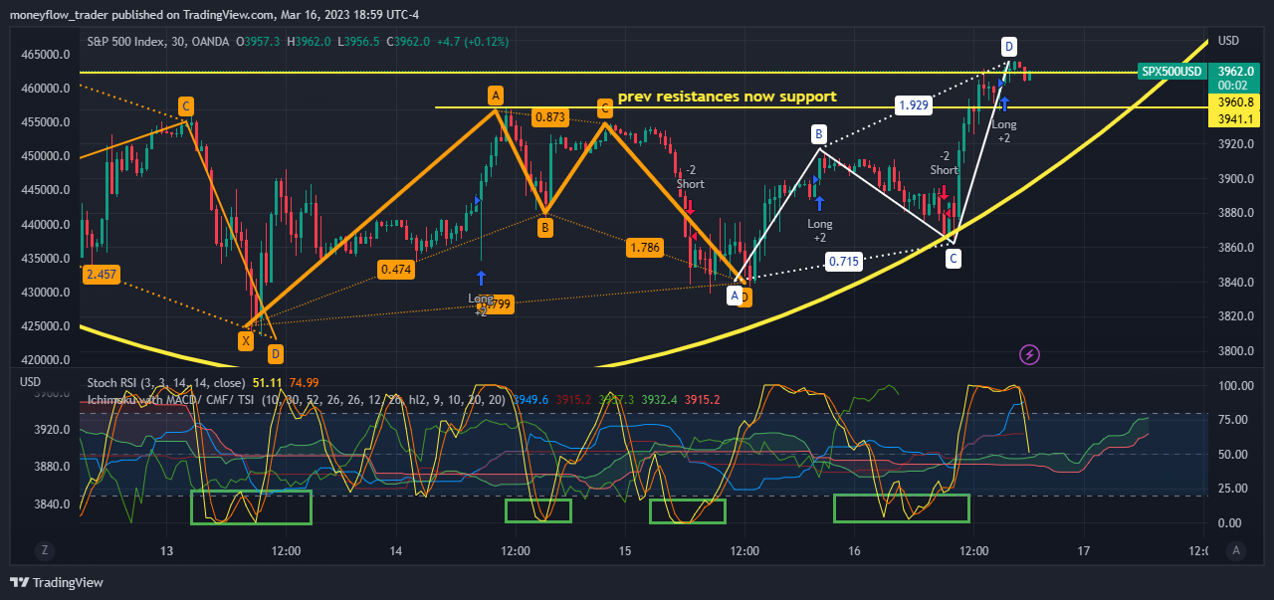
Task: Select the 3941.1 yellow price label
Action: [1234, 118]
